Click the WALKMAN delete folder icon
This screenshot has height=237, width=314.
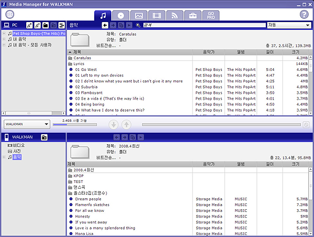point(44,137)
